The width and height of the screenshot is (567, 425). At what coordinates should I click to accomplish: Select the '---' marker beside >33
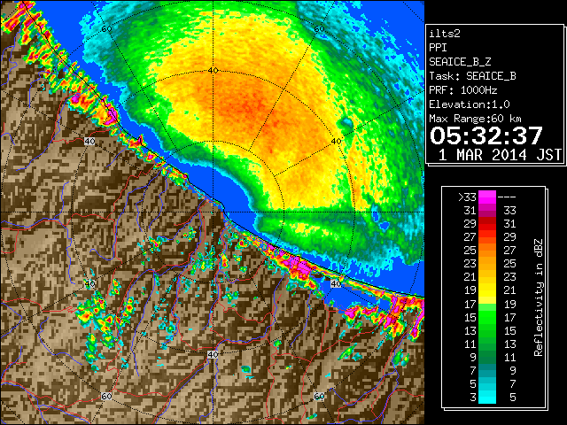coord(507,197)
